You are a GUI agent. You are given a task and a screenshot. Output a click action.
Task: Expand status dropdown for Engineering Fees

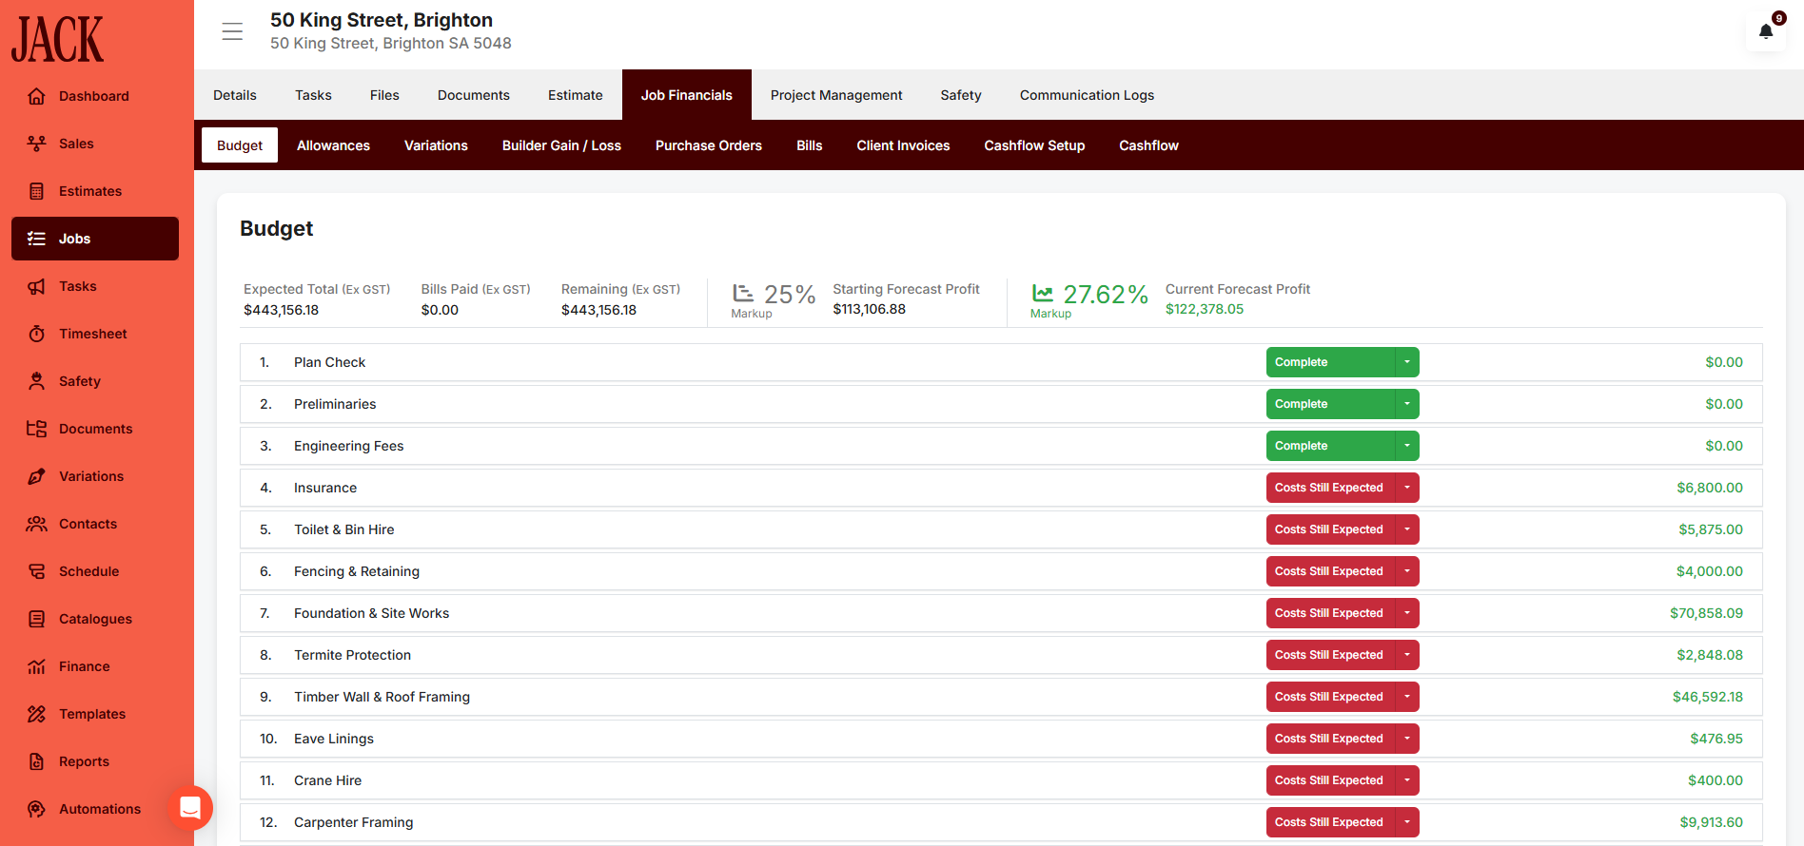point(1407,446)
